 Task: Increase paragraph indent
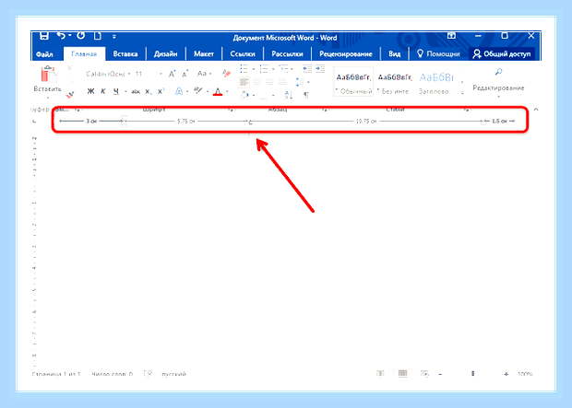[320, 68]
